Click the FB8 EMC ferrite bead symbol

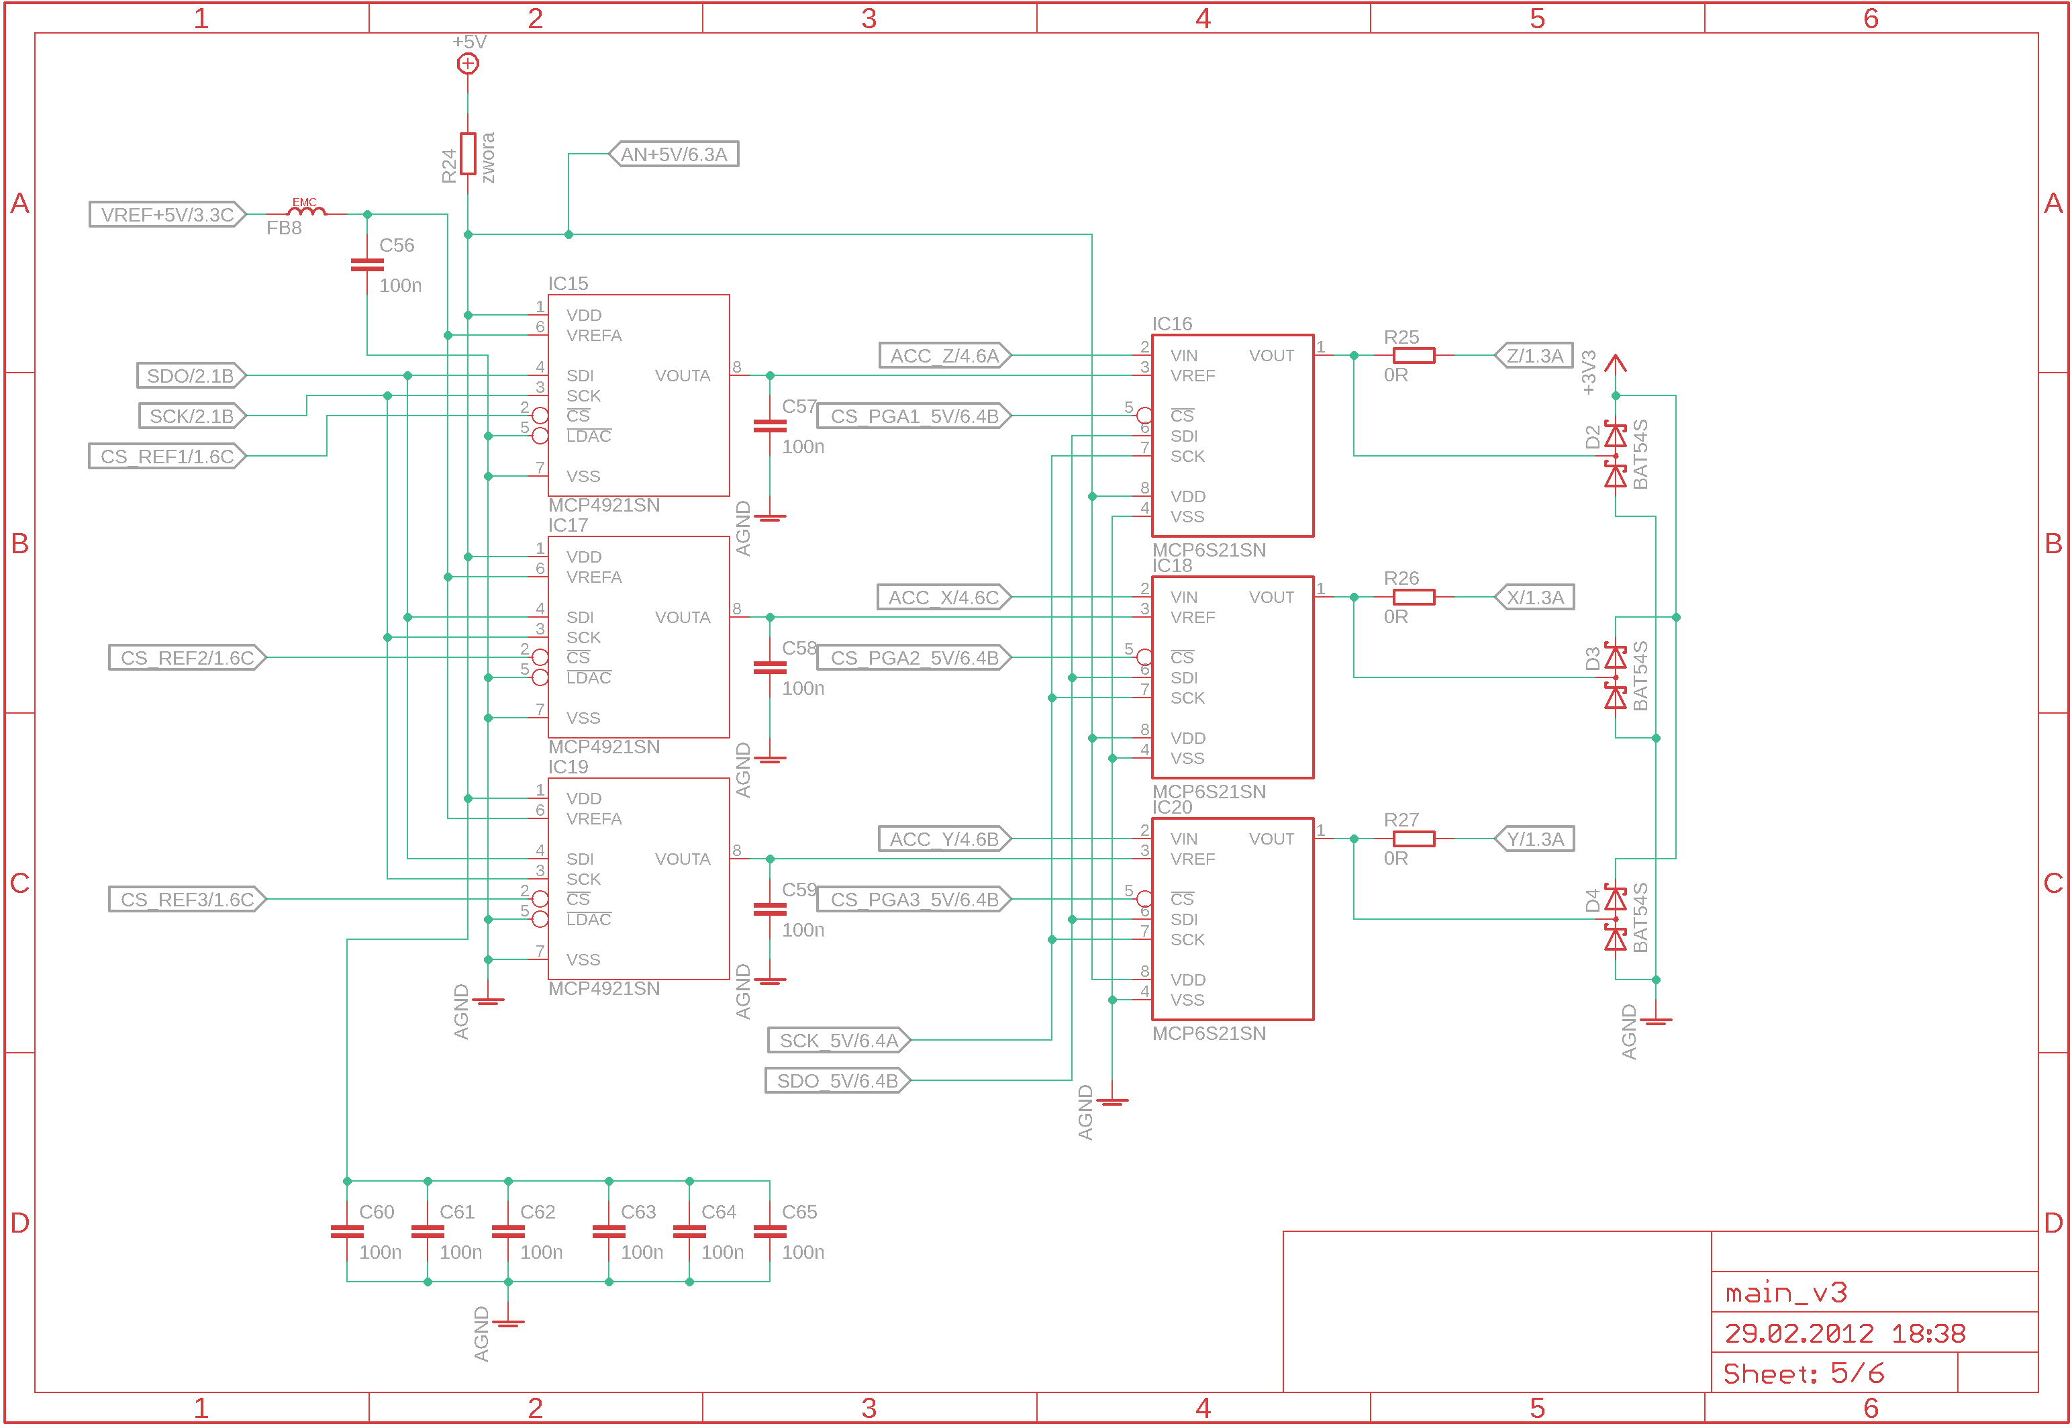point(306,211)
